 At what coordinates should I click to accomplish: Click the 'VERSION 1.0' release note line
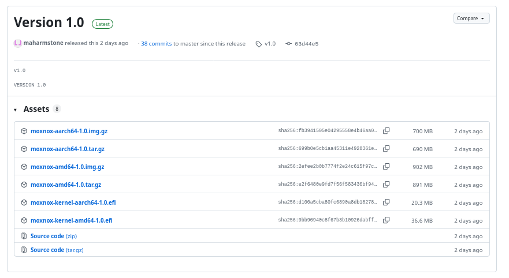[x=30, y=85]
